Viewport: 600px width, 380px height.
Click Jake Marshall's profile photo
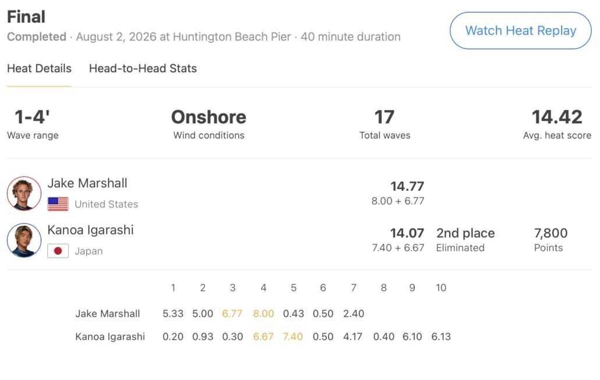(24, 193)
